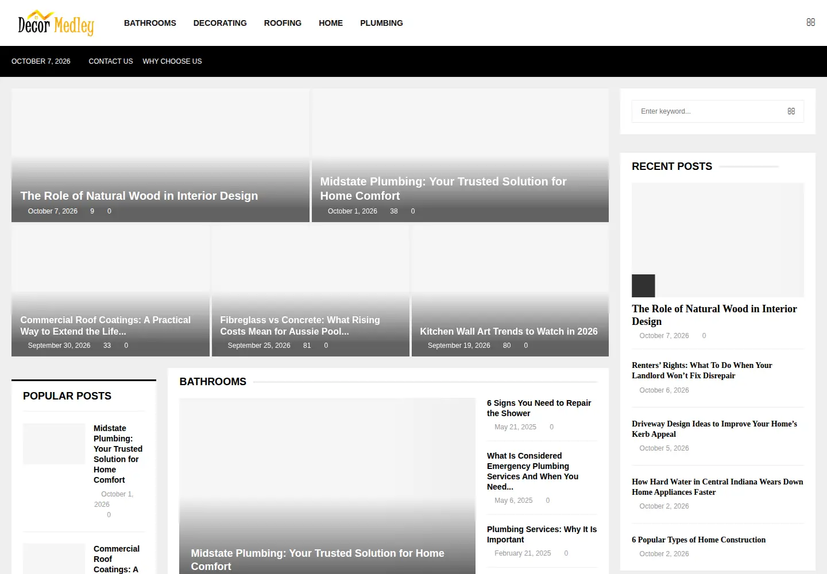Viewport: 827px width, 574px height.
Task: Open the Bathrooms menu item
Action: coord(150,23)
